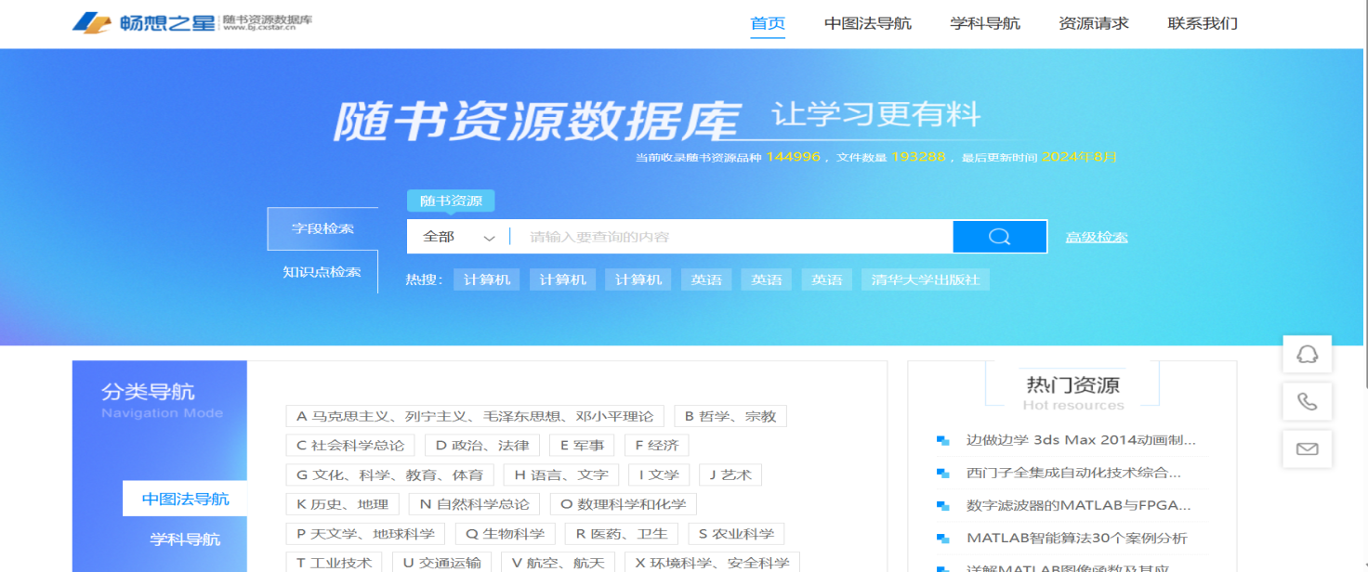Open the 中图法导航 menu item
Viewport: 1368px width, 572px height.
coord(867,23)
